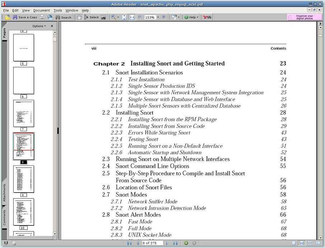This screenshot has width=325, height=248.
Task: Click the Print icon in toolbar
Action: point(43,17)
